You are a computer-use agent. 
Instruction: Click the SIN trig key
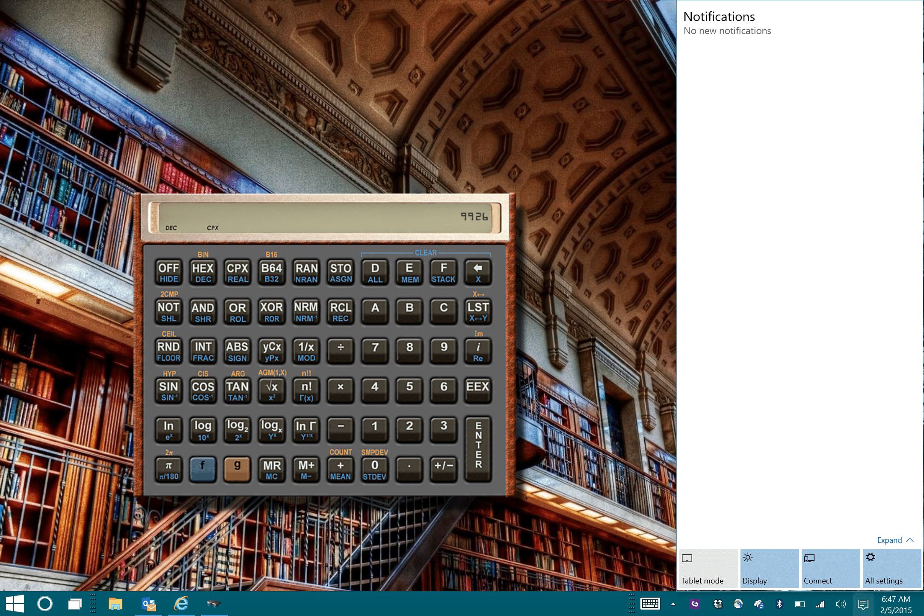169,391
